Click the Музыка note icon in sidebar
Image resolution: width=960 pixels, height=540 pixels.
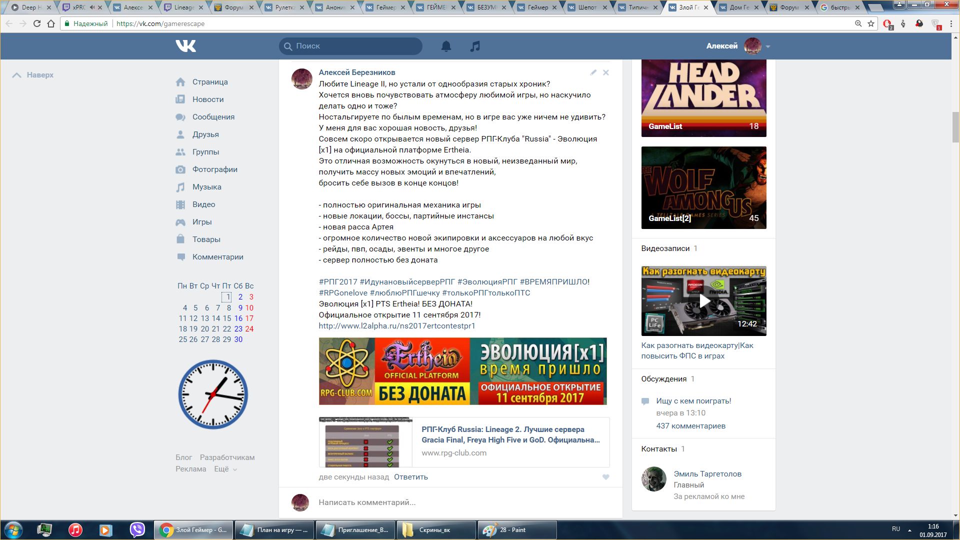[x=180, y=187]
